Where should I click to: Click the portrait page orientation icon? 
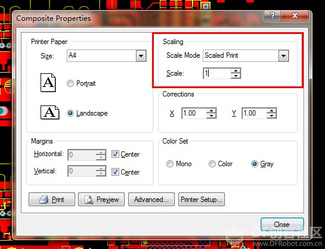[x=48, y=82]
